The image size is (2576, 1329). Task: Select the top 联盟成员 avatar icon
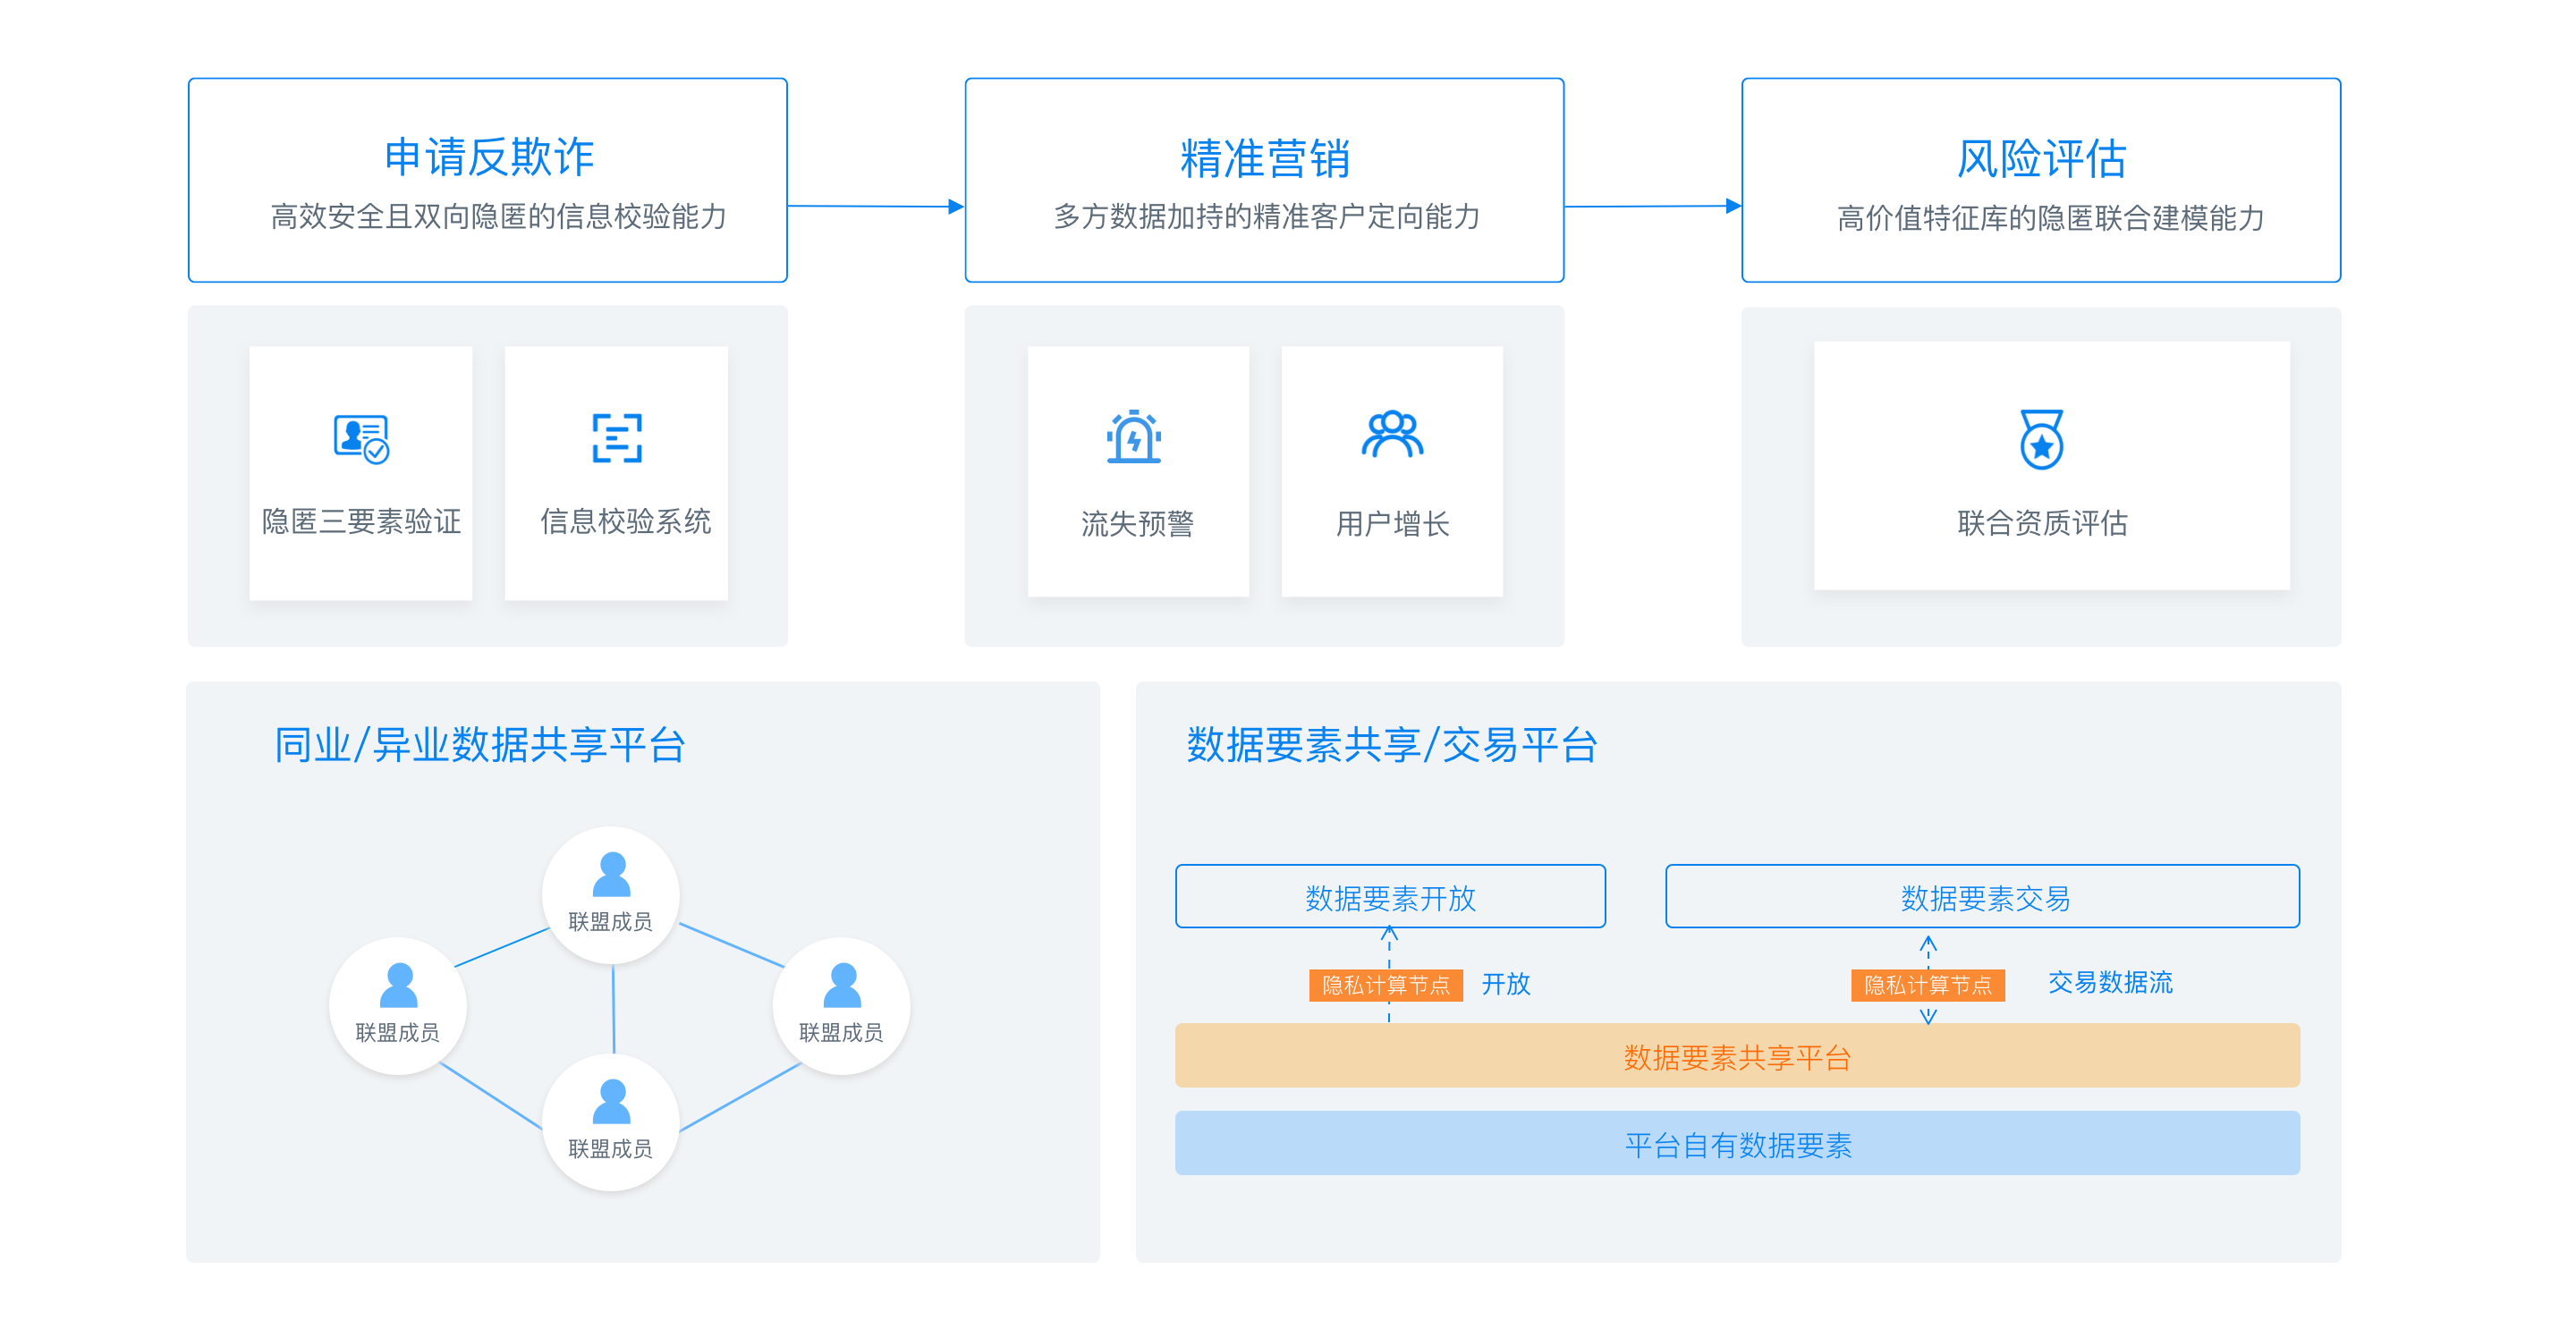(611, 874)
